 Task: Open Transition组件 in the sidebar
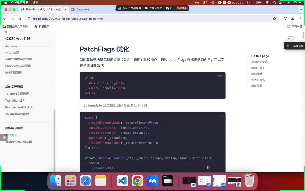point(15,101)
